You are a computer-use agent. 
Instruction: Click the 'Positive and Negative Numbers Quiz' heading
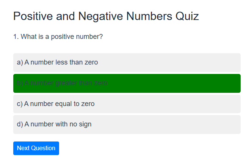(106, 16)
